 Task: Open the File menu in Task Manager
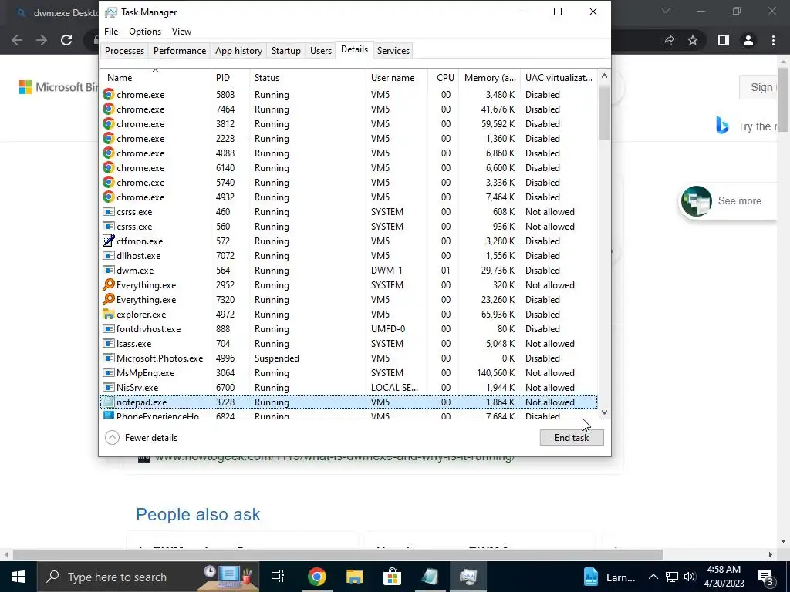click(x=111, y=31)
